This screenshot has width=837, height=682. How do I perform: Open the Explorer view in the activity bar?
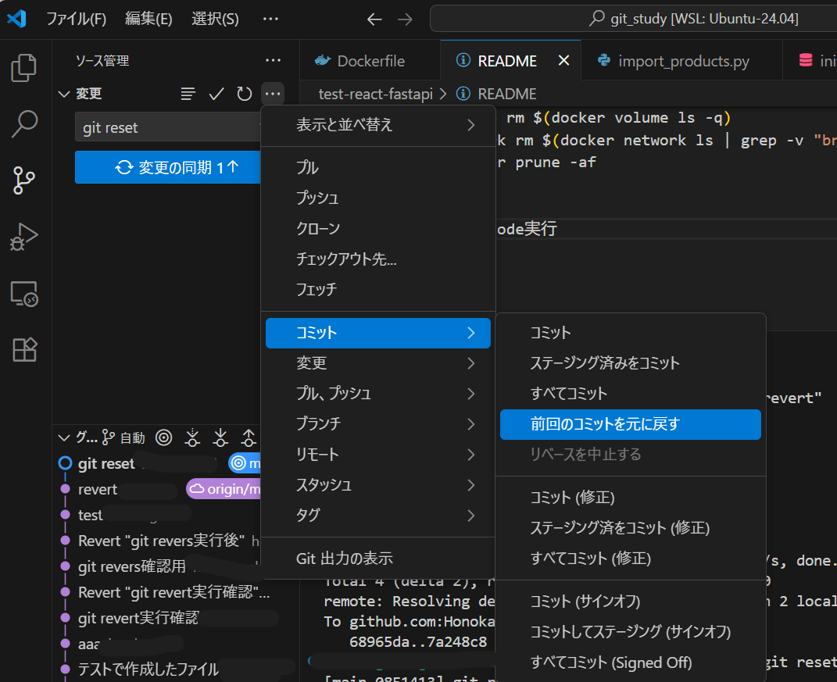(24, 68)
